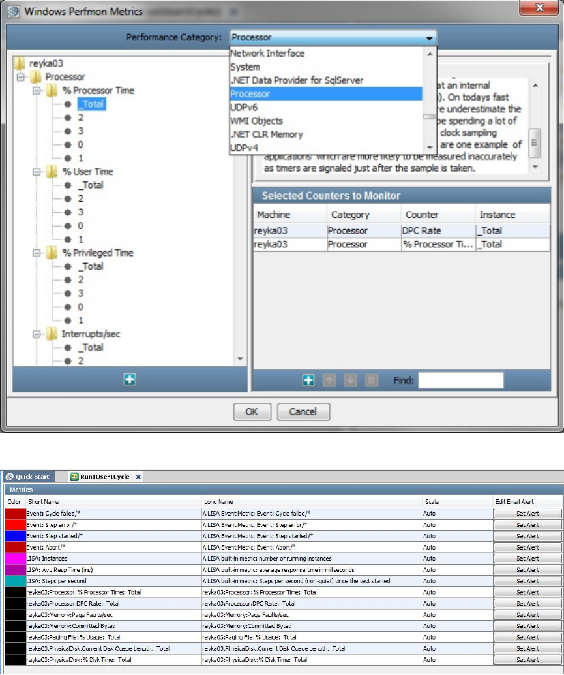Select _Total under % Processor Time
This screenshot has width=564, height=675.
(x=92, y=104)
